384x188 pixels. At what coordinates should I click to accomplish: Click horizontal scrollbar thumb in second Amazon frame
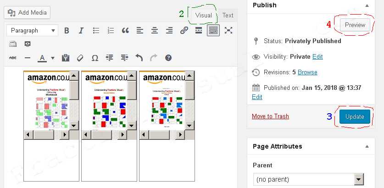point(101,135)
